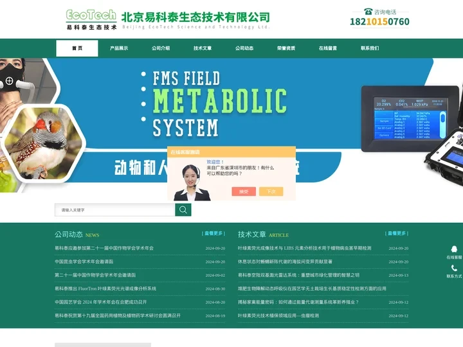Screen dimensions: 463x347
Task: Click the contact phone sidebar icon
Action: (454, 271)
